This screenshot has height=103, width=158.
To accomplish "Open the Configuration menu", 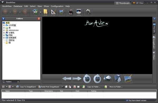I will tap(57, 6).
